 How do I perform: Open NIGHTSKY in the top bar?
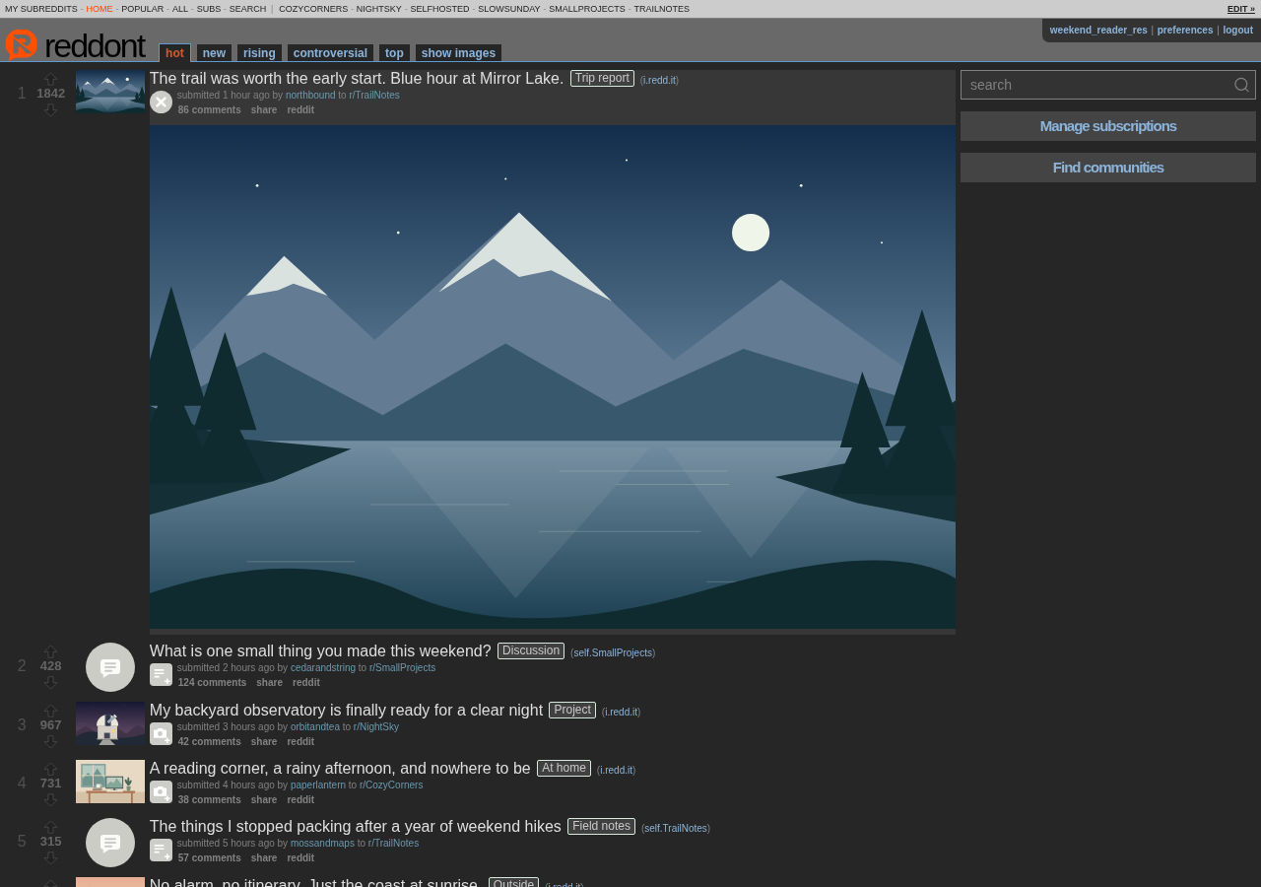pos(379,9)
